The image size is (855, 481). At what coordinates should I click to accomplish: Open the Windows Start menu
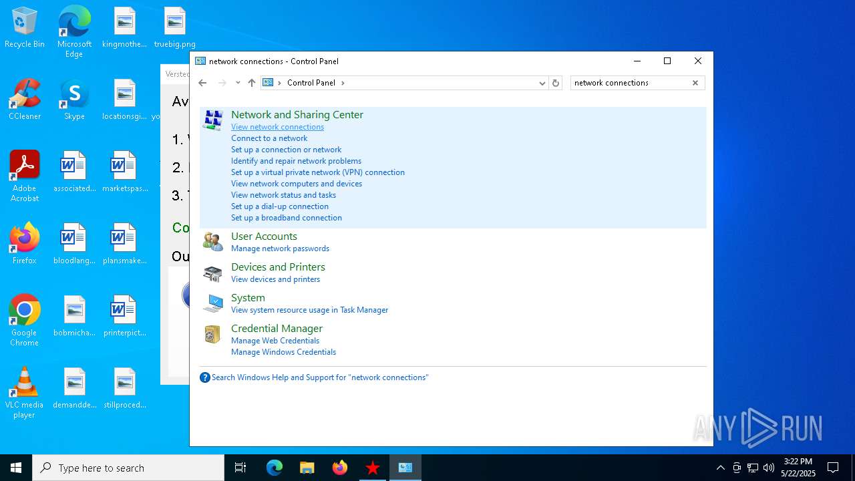click(x=16, y=468)
